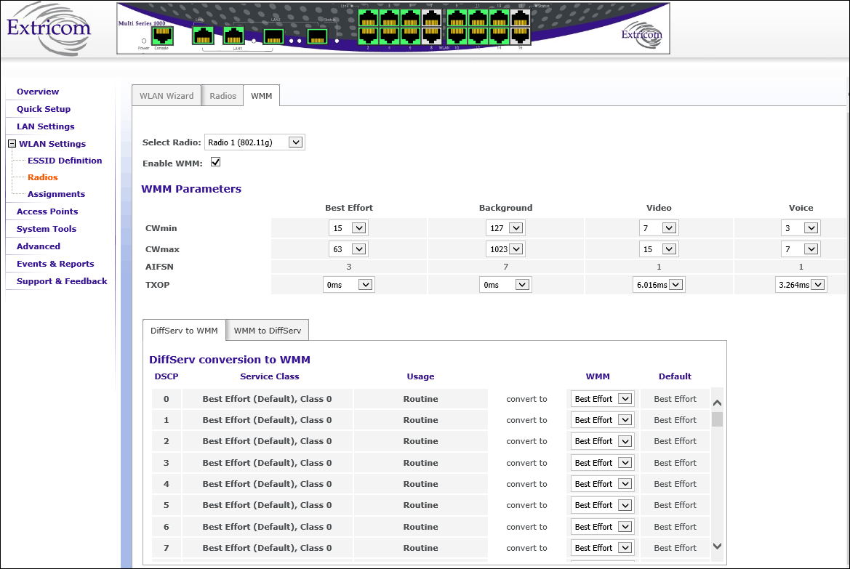Image resolution: width=850 pixels, height=569 pixels.
Task: Open ESSID Definition under WLAN Settings
Action: tap(65, 161)
